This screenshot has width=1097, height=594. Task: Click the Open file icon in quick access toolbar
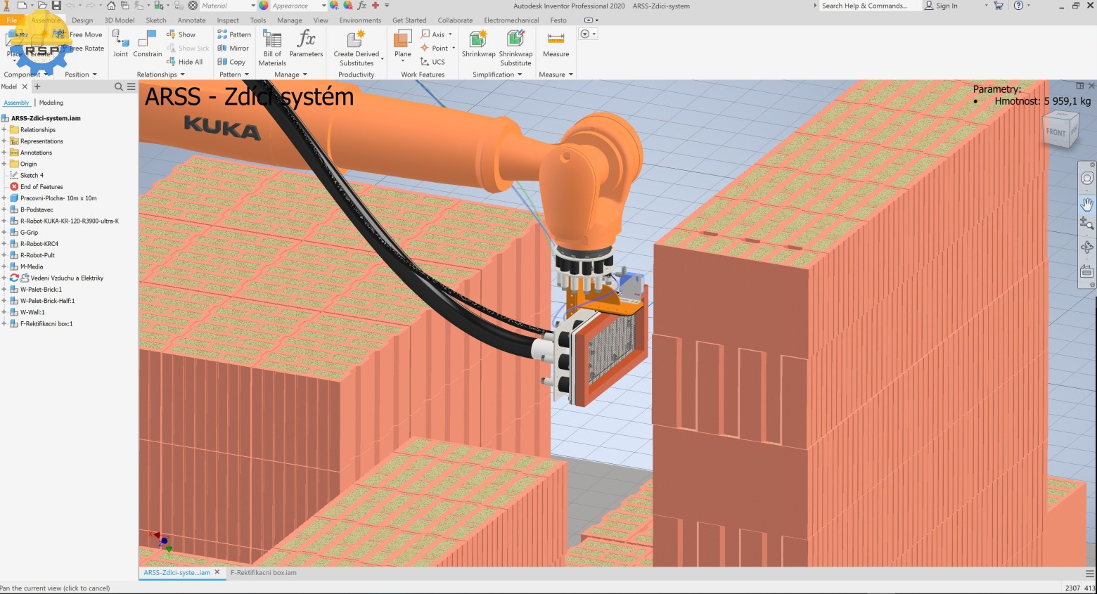(x=43, y=6)
